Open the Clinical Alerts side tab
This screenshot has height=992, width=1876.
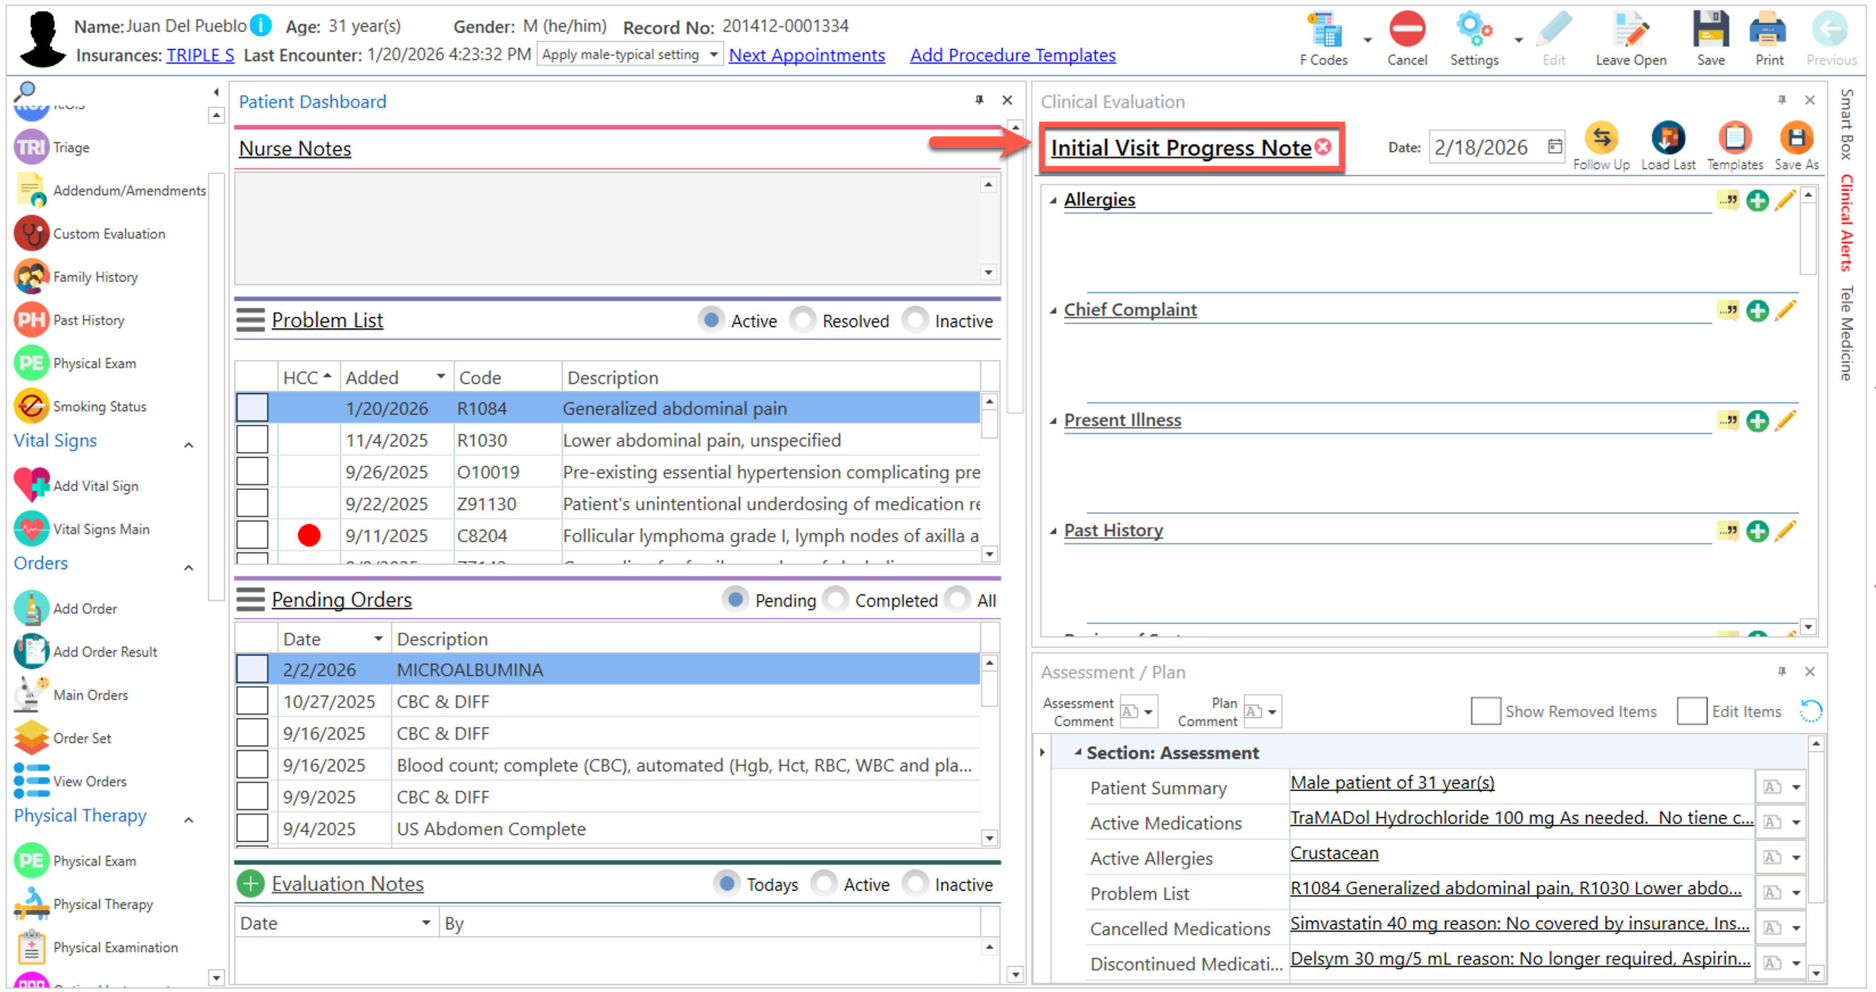point(1846,222)
